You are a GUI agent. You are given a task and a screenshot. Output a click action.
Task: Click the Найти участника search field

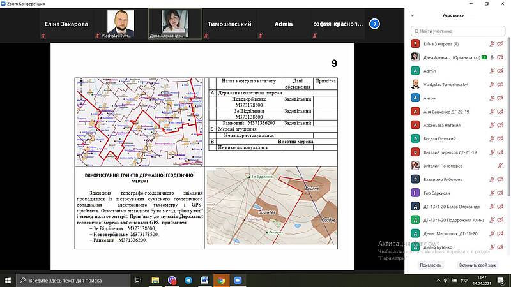[458, 31]
